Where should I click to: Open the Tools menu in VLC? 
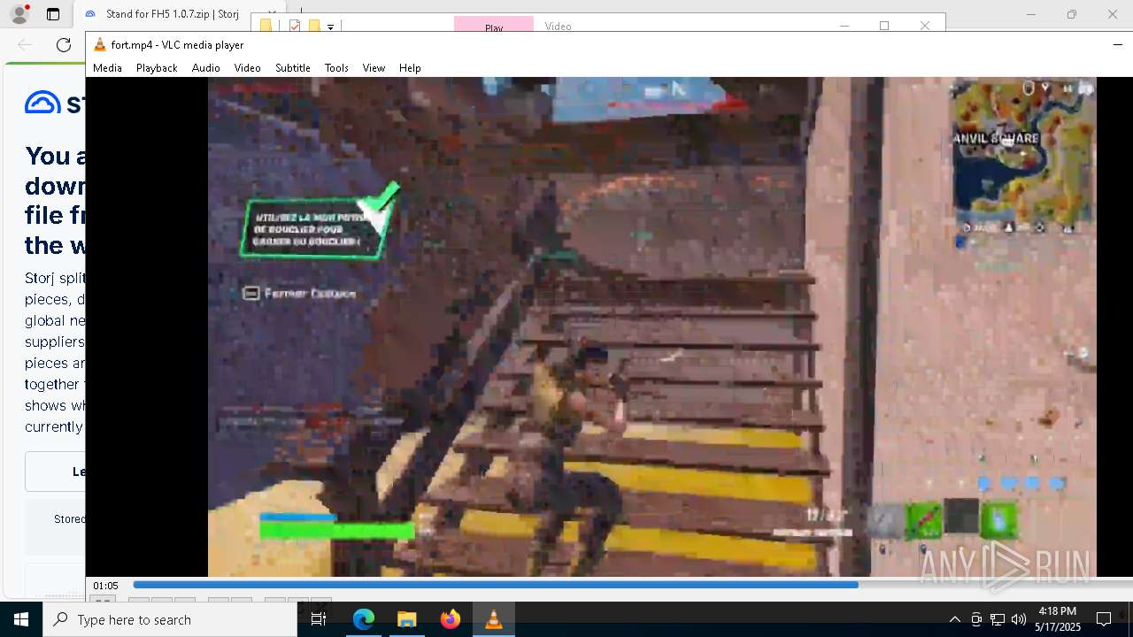tap(336, 68)
